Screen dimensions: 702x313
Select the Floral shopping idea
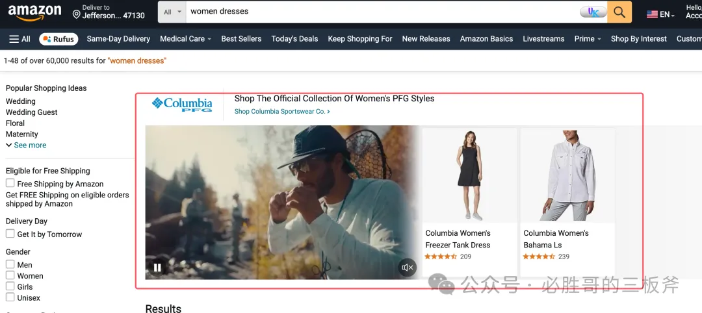point(15,123)
